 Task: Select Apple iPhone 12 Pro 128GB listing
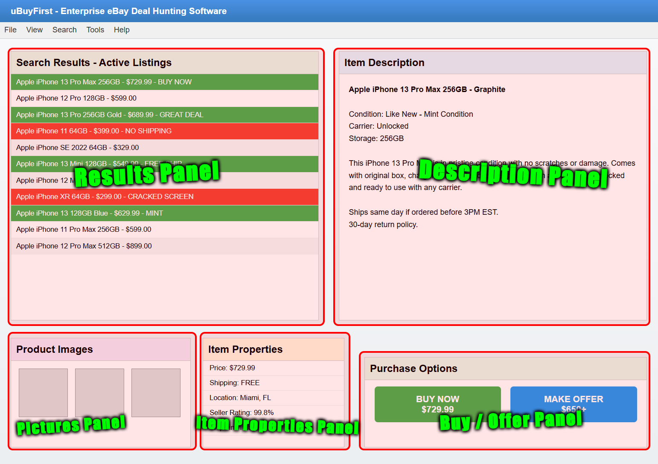(165, 98)
